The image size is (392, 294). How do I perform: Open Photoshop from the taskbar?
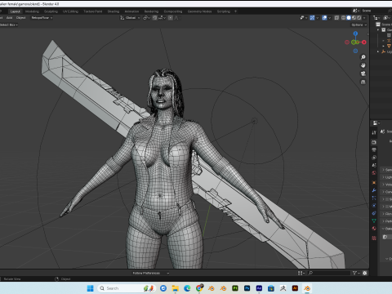(247, 288)
